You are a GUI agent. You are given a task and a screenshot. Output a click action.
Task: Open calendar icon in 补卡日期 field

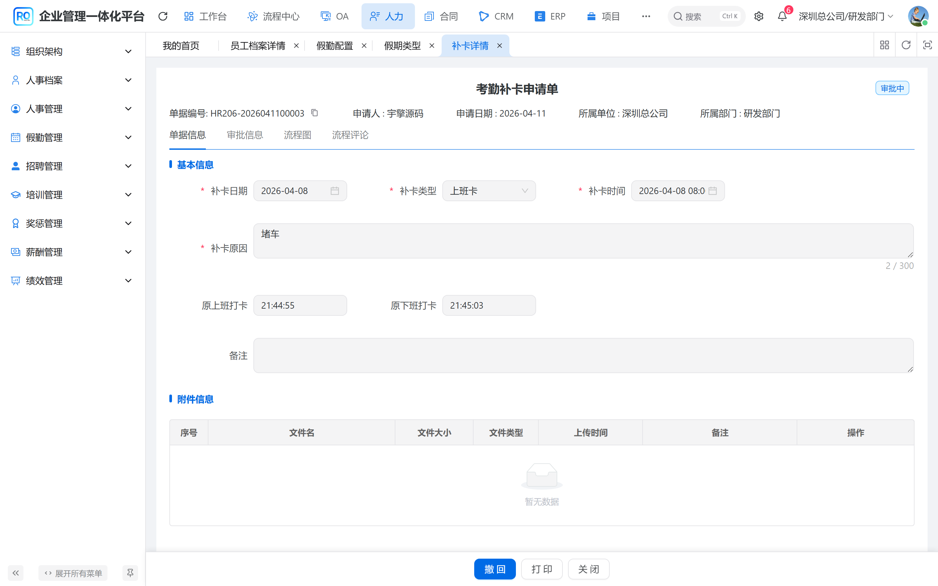pos(334,191)
